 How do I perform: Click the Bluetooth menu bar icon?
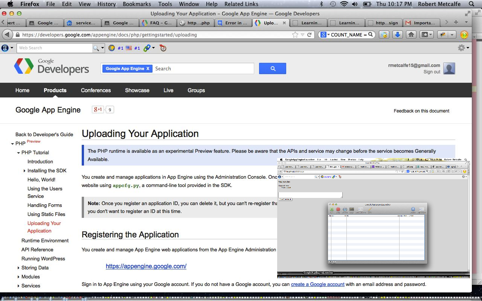[322, 4]
